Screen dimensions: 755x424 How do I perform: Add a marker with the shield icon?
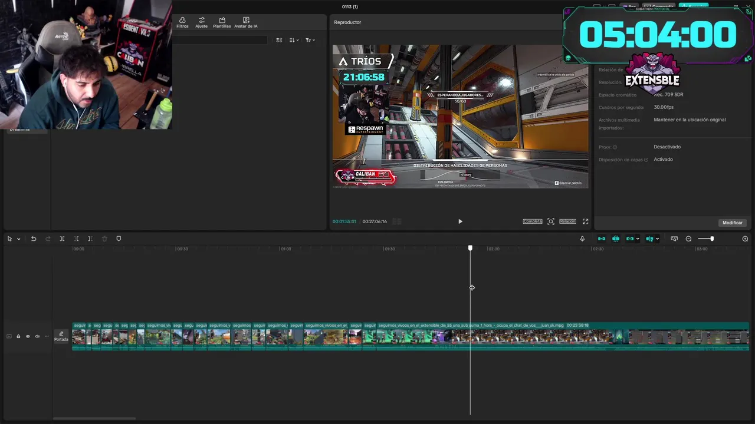coord(119,238)
